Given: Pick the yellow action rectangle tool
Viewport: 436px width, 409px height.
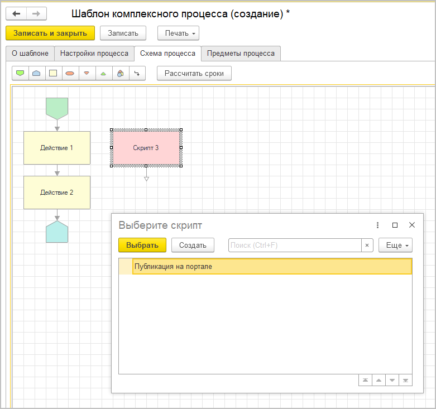Looking at the screenshot, I should [x=53, y=74].
